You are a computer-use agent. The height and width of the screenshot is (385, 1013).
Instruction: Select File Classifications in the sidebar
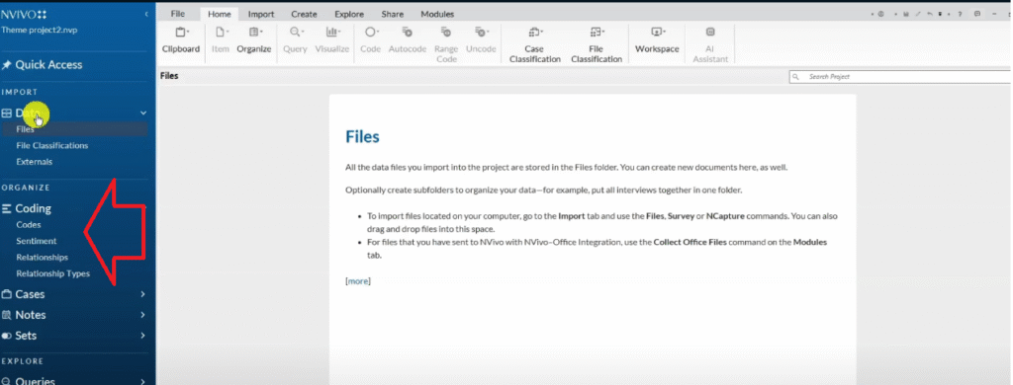click(x=52, y=146)
